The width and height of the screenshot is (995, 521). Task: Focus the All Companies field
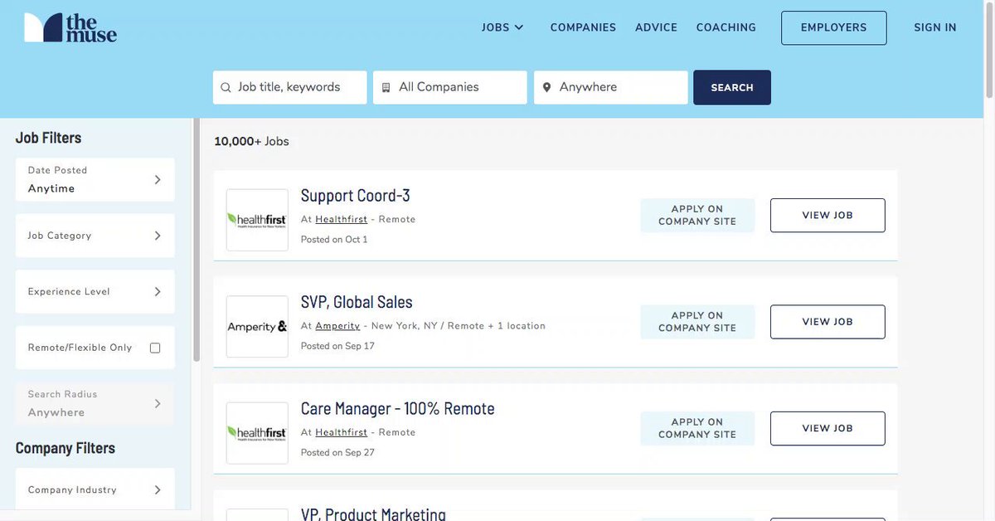[x=449, y=87]
